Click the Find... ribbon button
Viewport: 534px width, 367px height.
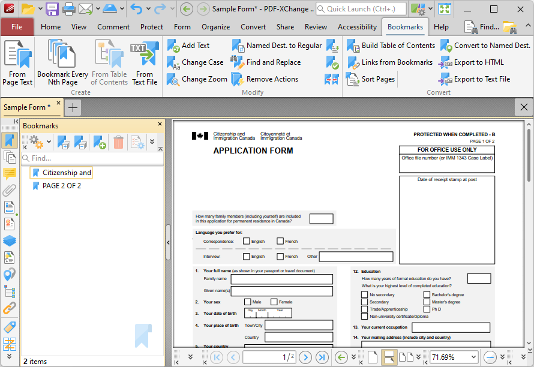click(482, 27)
